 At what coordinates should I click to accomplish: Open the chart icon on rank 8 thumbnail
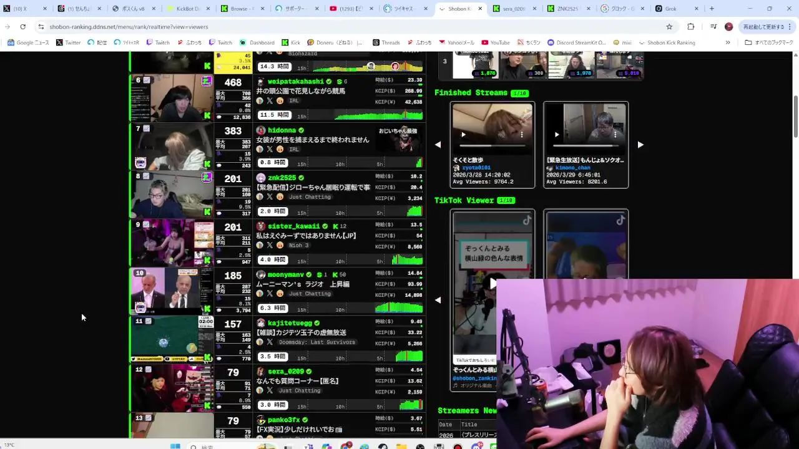coord(147,176)
